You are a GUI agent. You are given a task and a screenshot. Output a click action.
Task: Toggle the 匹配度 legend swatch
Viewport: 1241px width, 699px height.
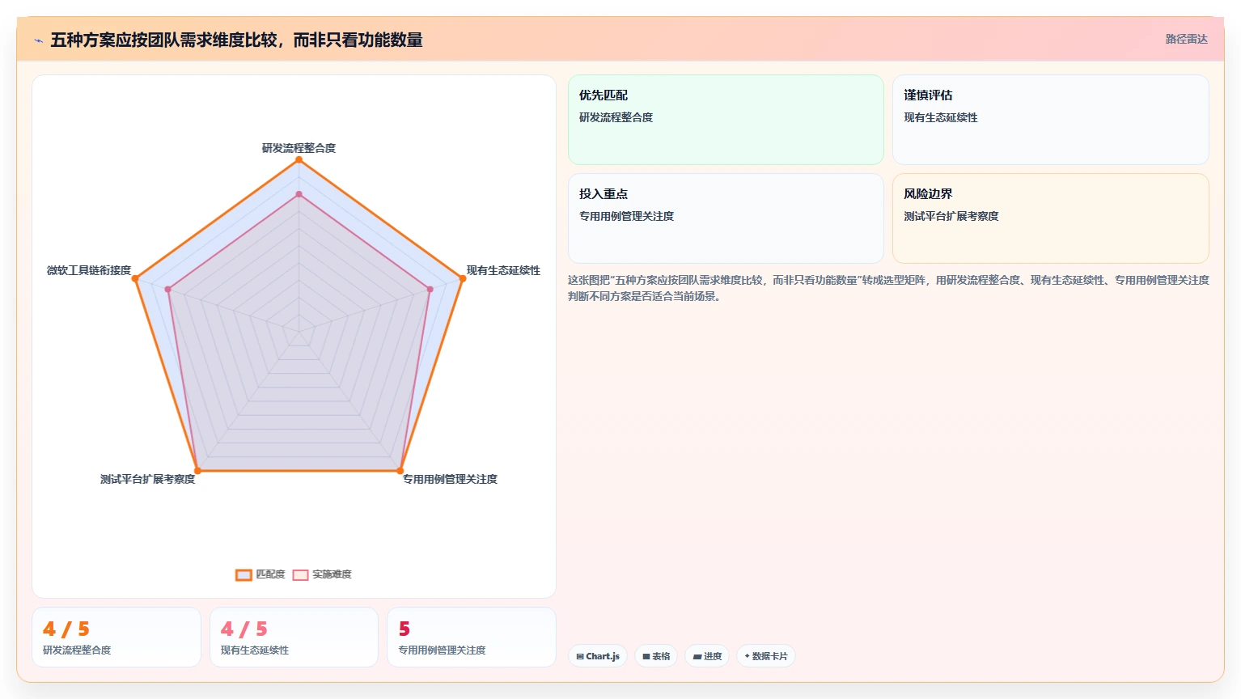(244, 574)
